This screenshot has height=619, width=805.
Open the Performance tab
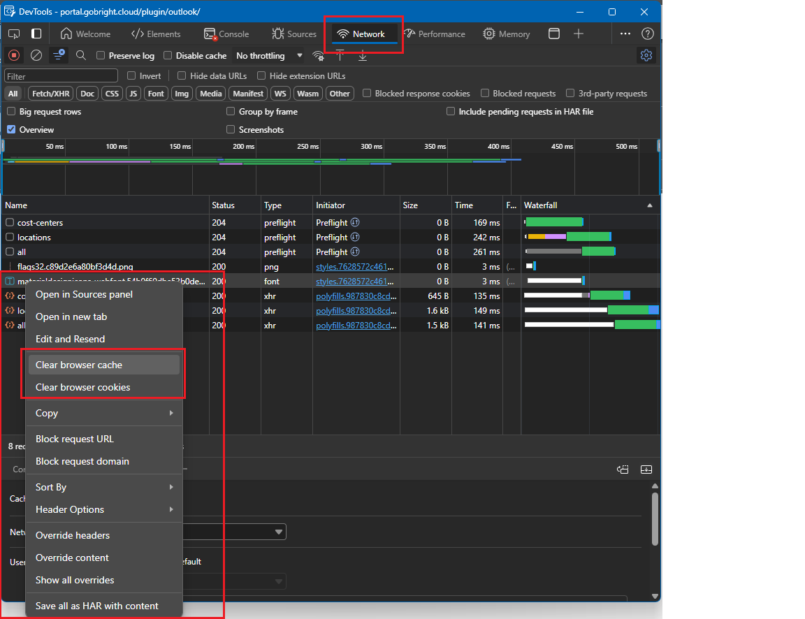pos(435,34)
